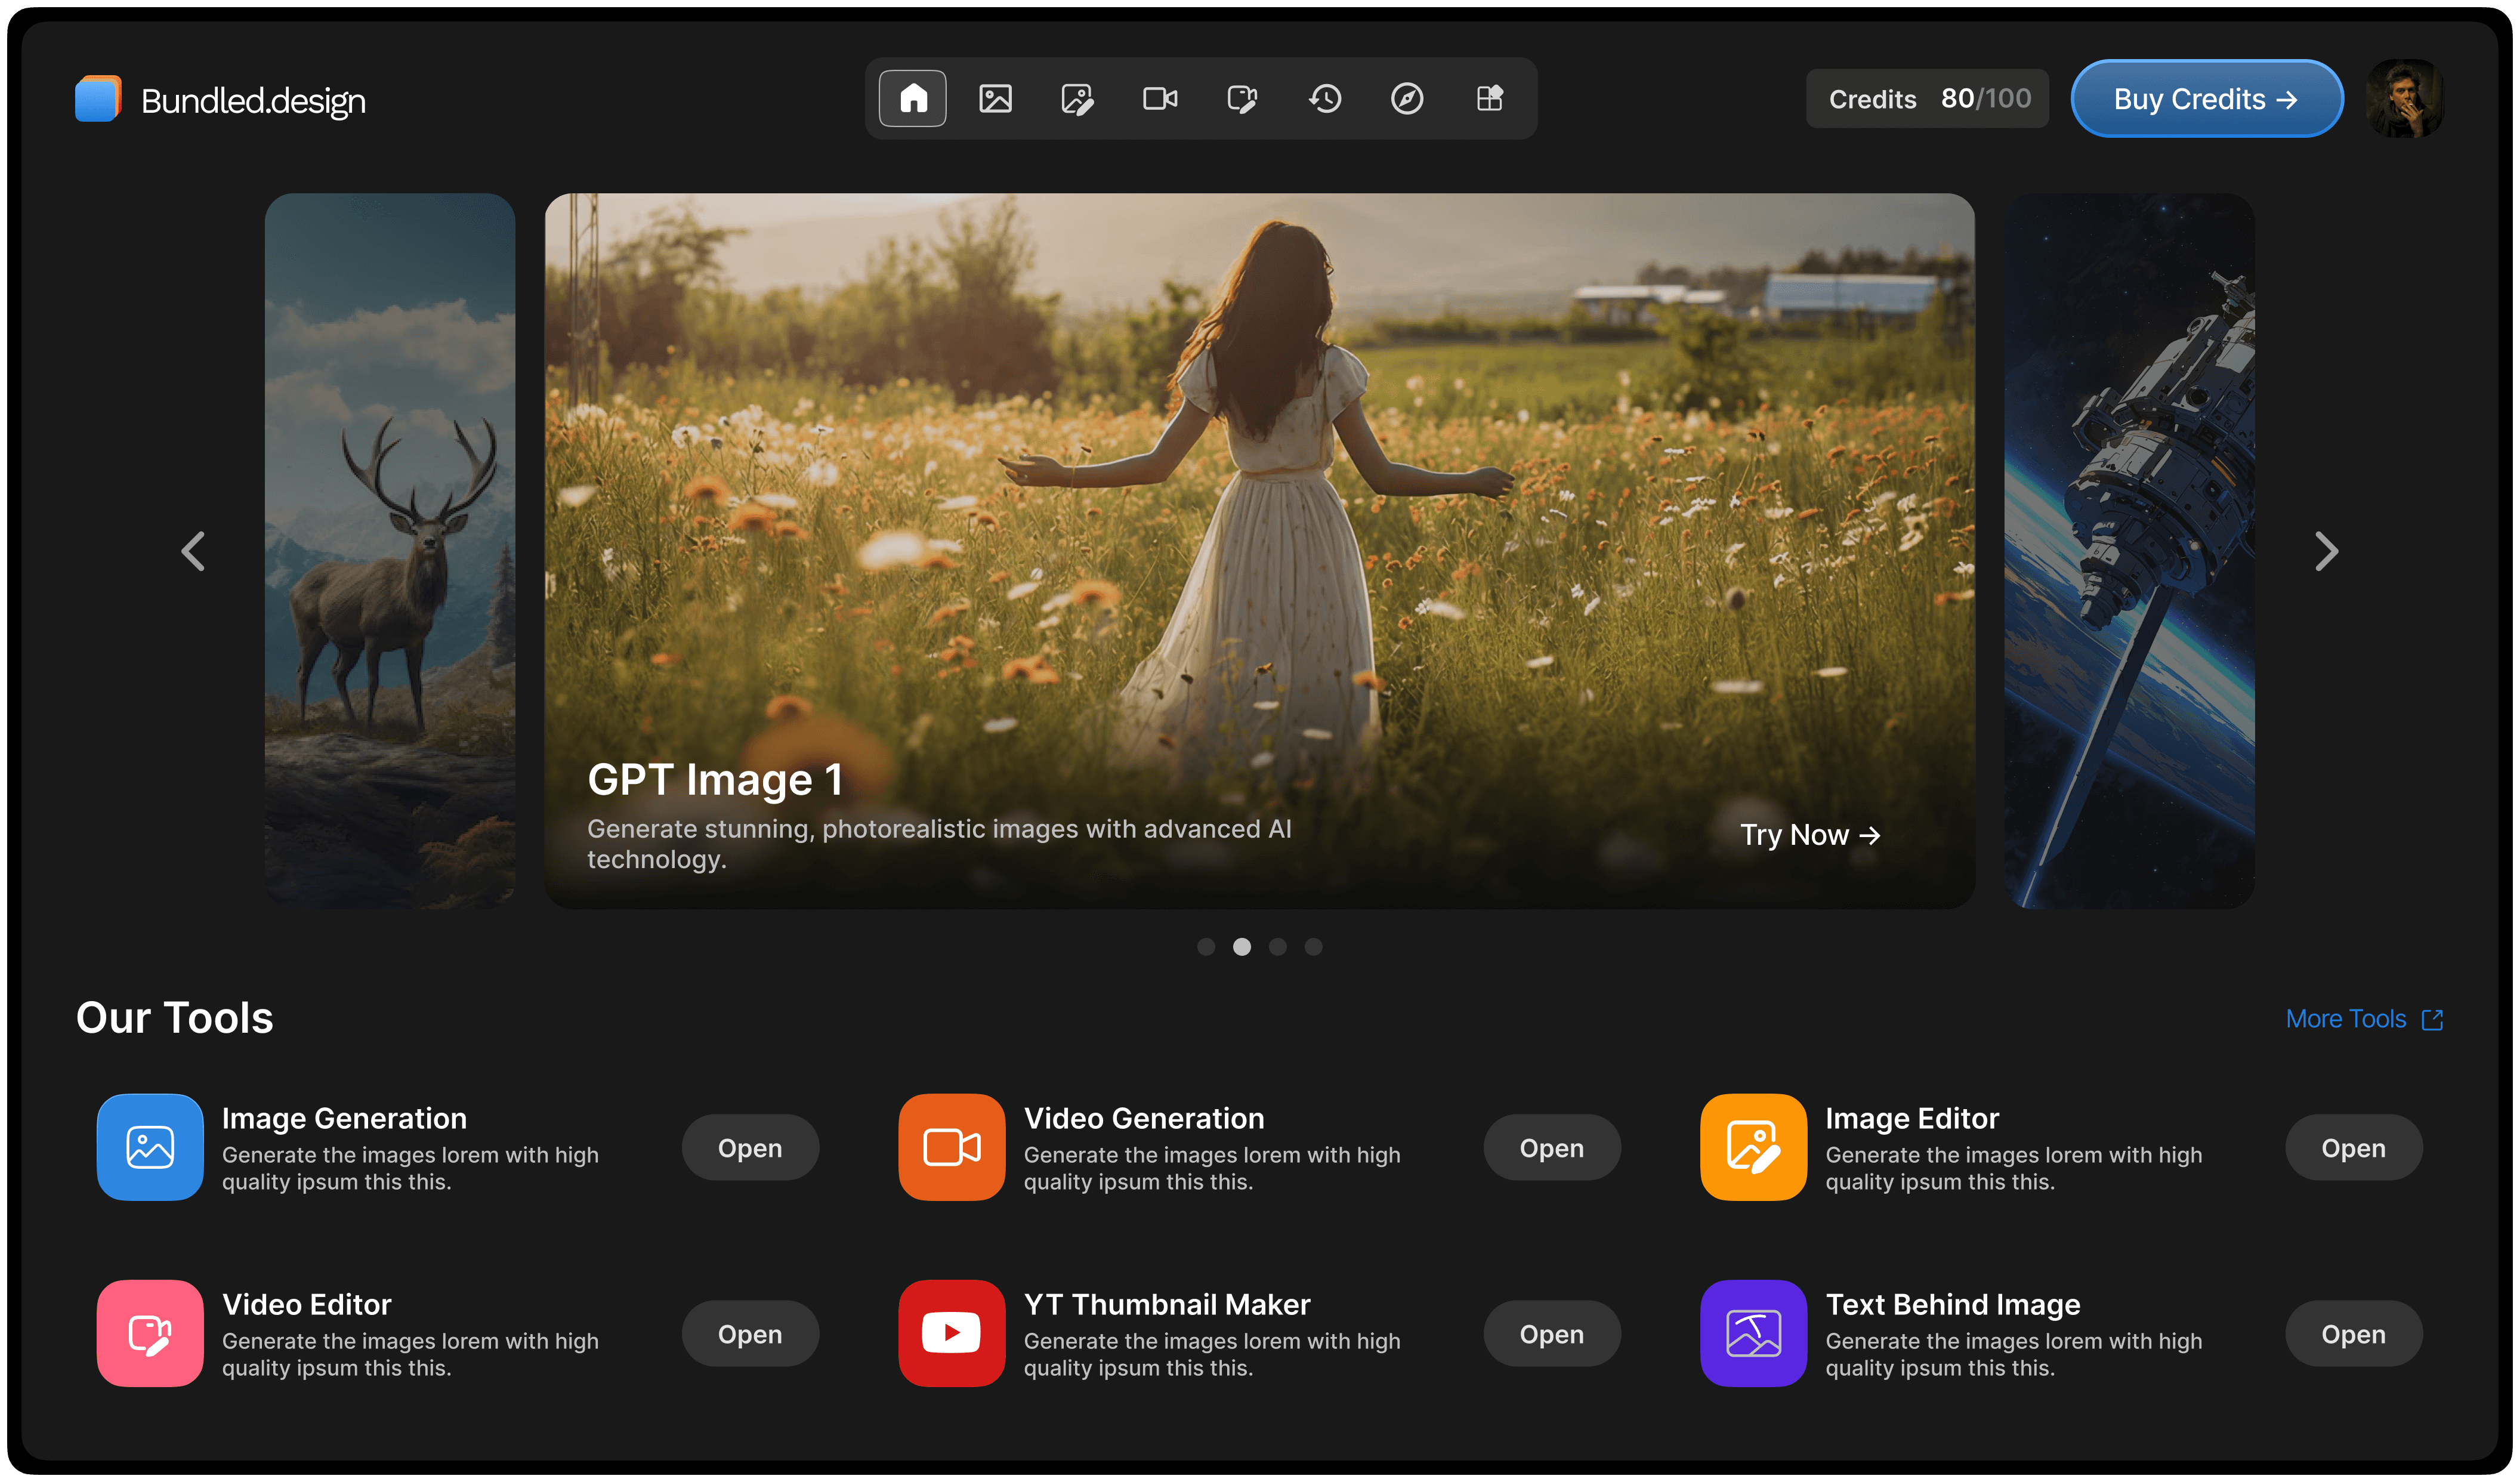This screenshot has width=2520, height=1482.
Task: Open the Video Editor tool
Action: tap(750, 1334)
